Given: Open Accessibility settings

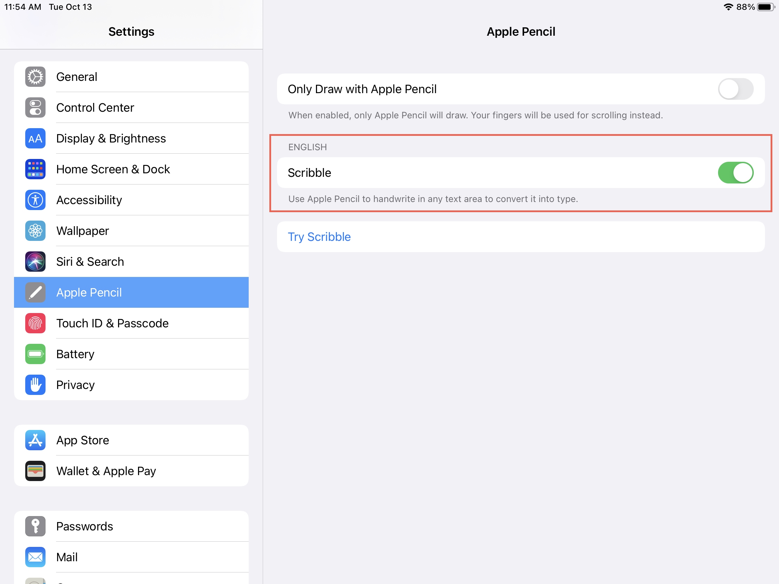Looking at the screenshot, I should 131,200.
